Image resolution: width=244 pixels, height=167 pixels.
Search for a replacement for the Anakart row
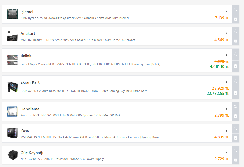[236, 31]
